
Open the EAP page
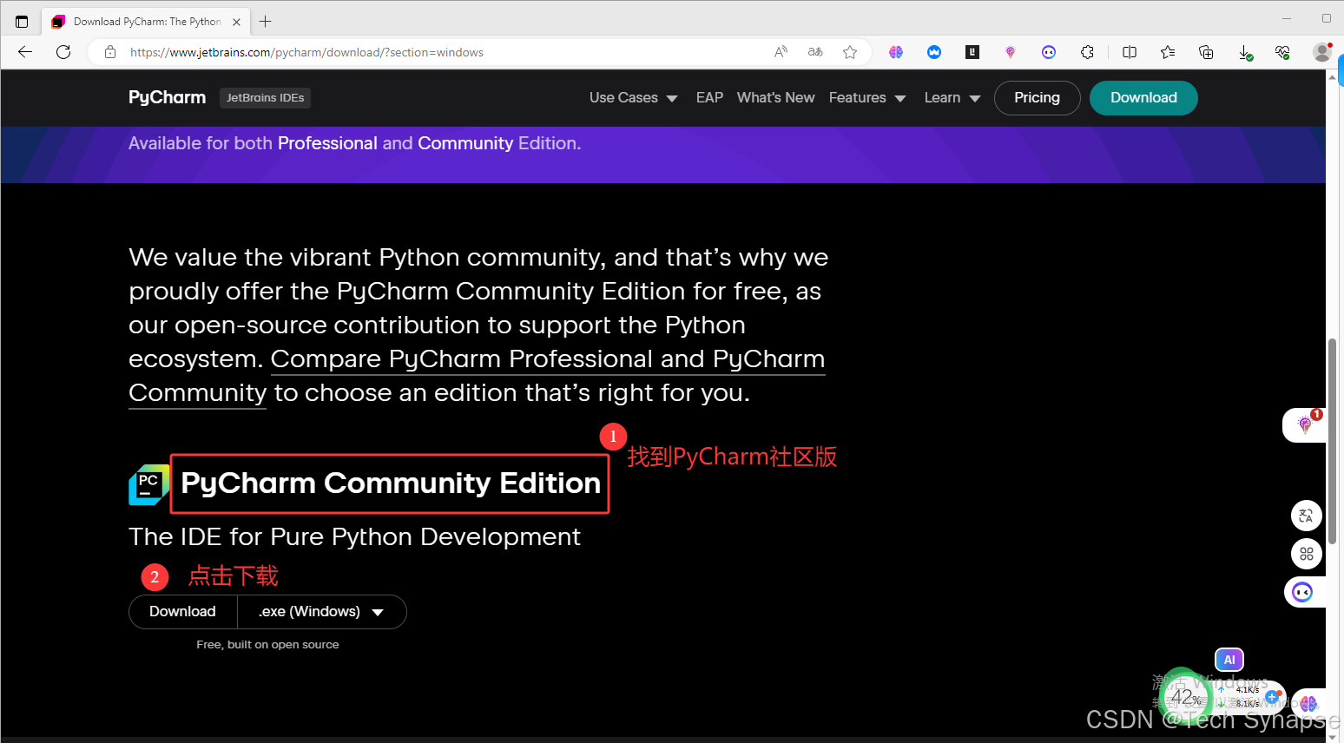click(709, 98)
